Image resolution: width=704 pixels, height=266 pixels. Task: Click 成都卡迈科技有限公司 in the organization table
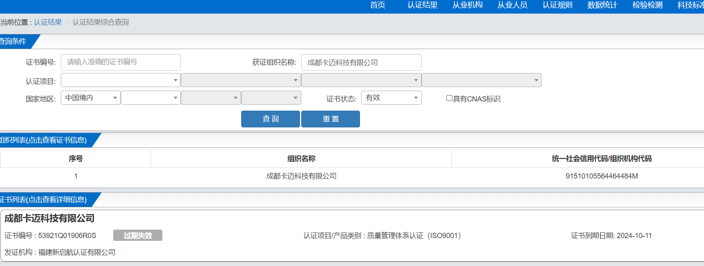[x=301, y=176]
